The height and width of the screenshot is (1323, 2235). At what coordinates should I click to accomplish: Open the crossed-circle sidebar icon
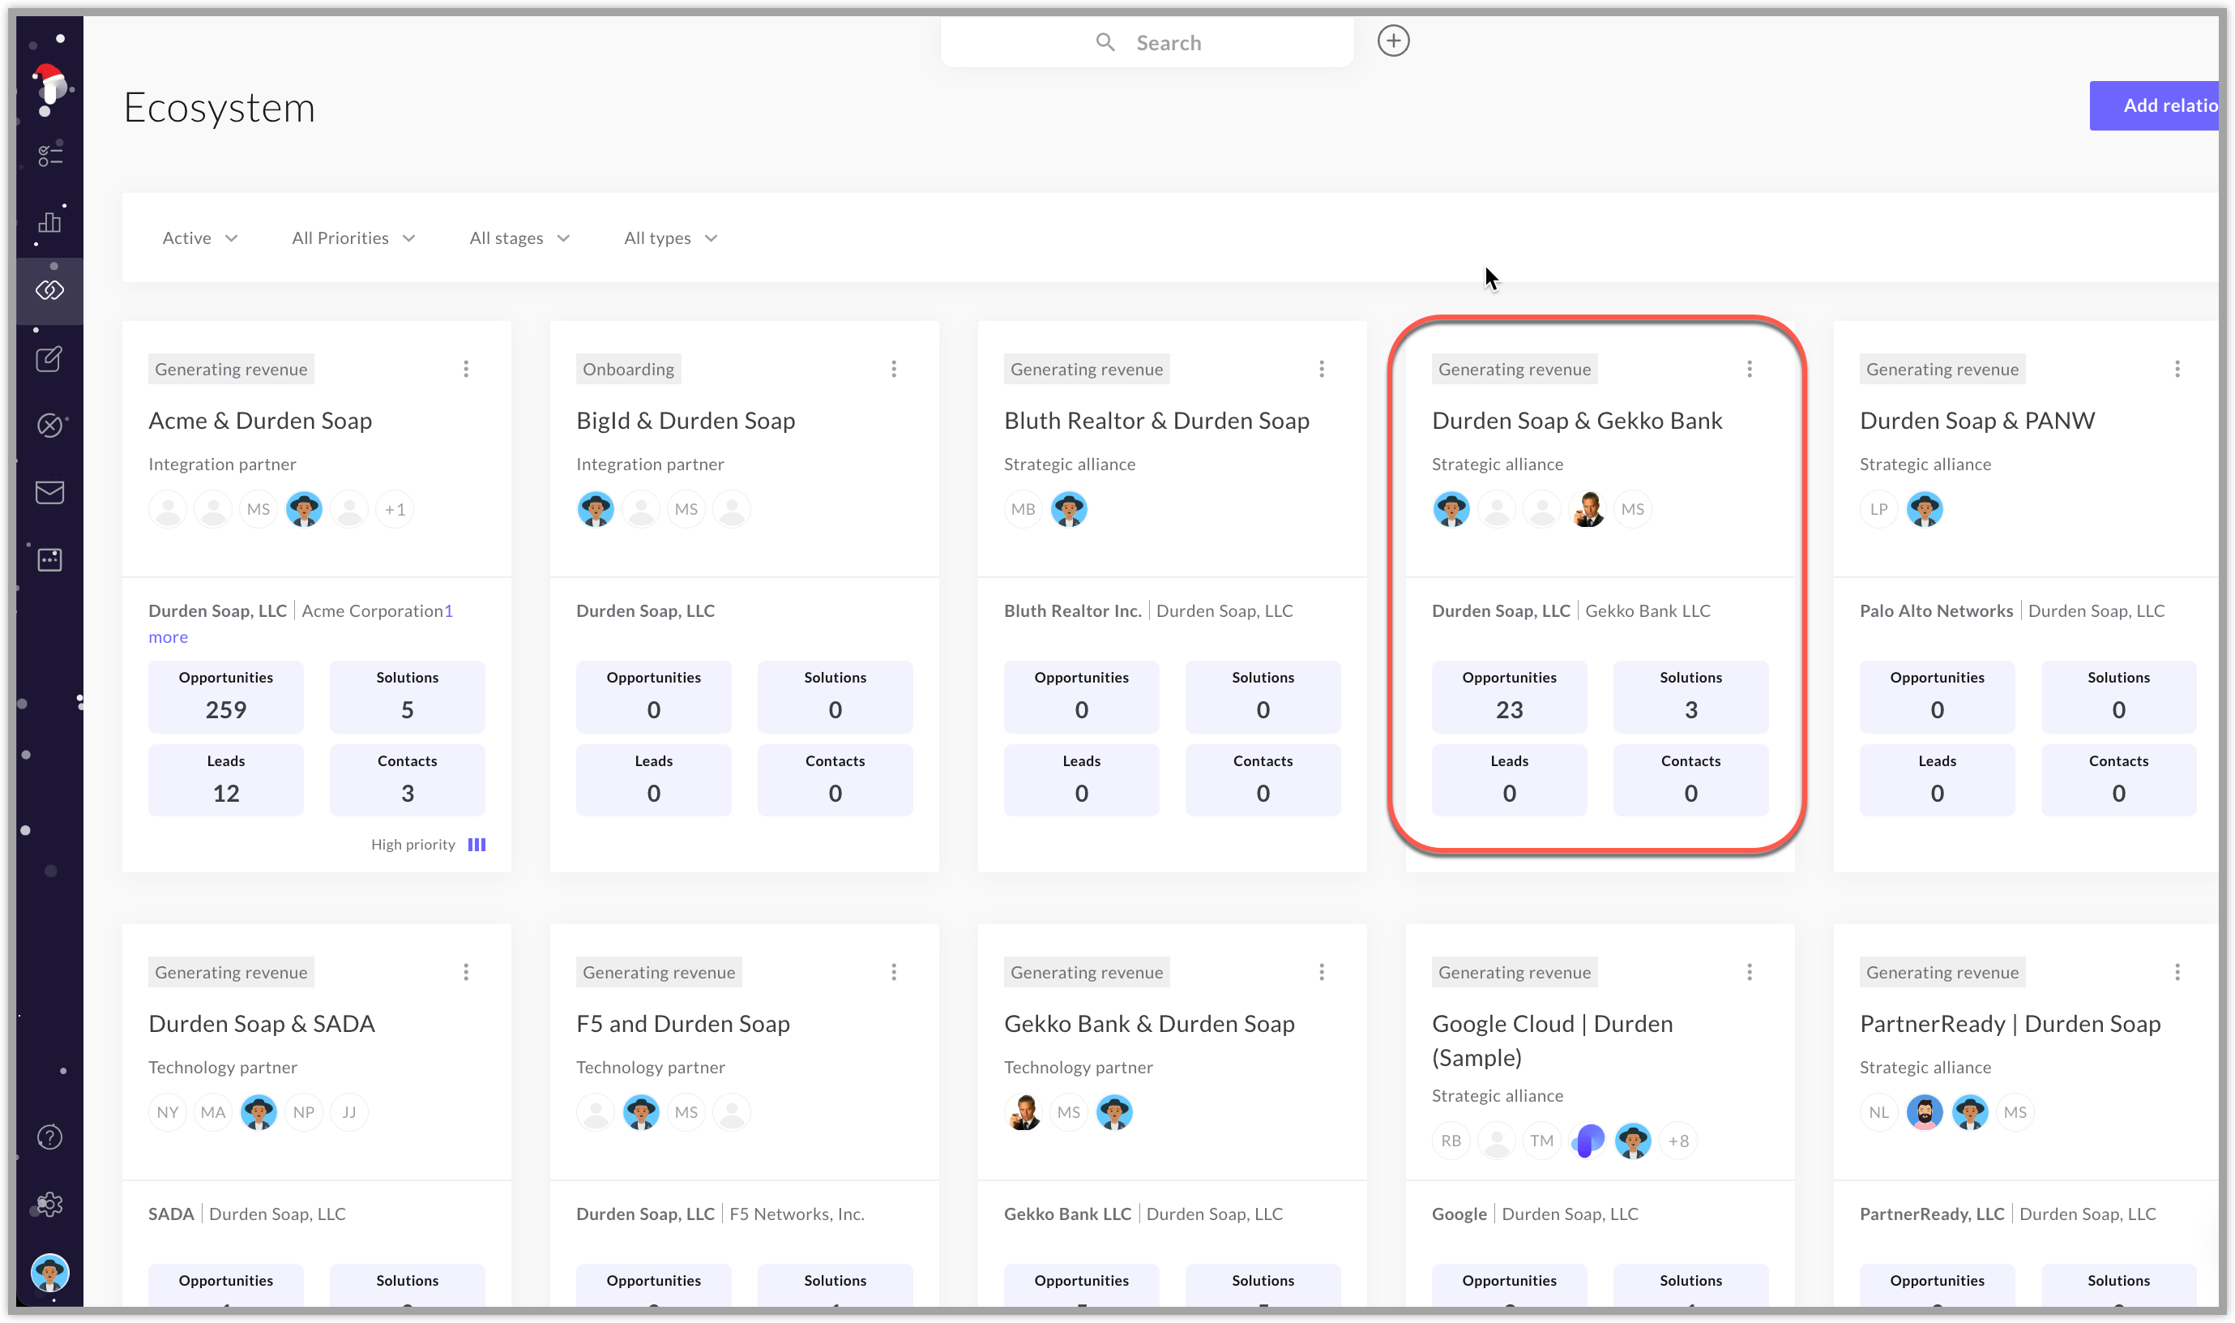tap(49, 426)
